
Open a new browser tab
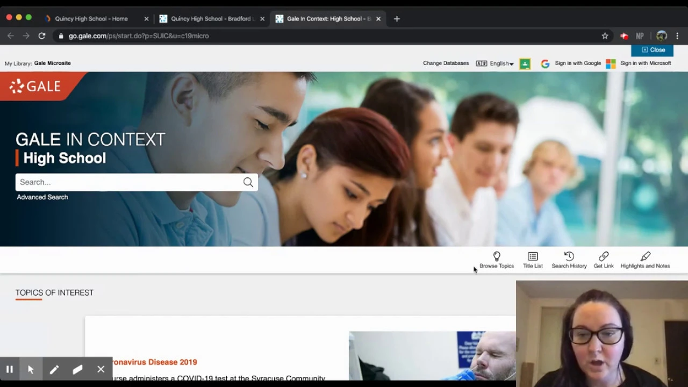click(x=397, y=19)
